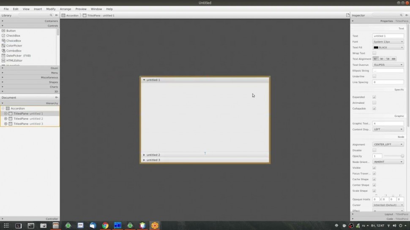Open the Text Overrun ELLIPSIS dropdown

388,65
